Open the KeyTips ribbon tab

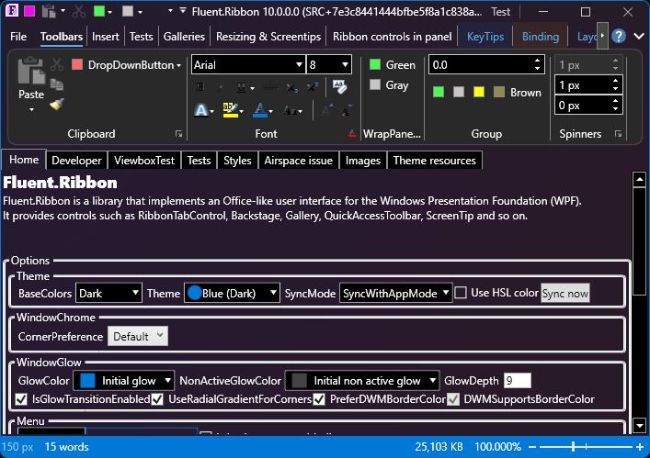[485, 37]
